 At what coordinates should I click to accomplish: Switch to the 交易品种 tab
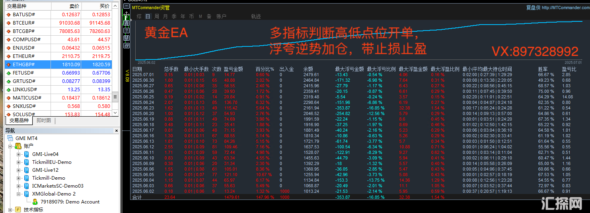coord(19,121)
